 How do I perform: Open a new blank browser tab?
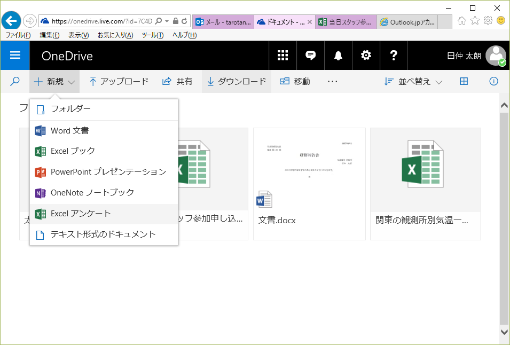445,22
